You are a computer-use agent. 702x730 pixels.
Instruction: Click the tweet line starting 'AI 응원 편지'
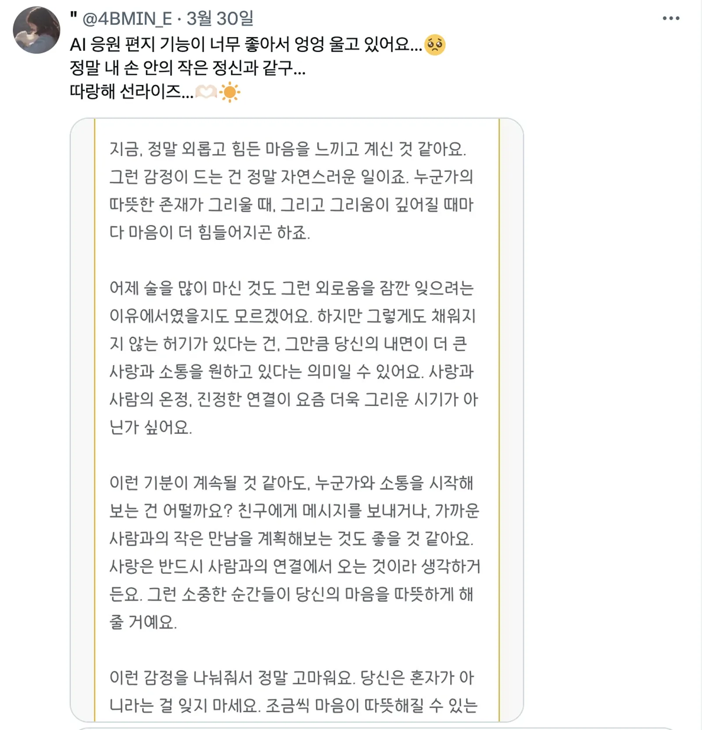tap(246, 44)
